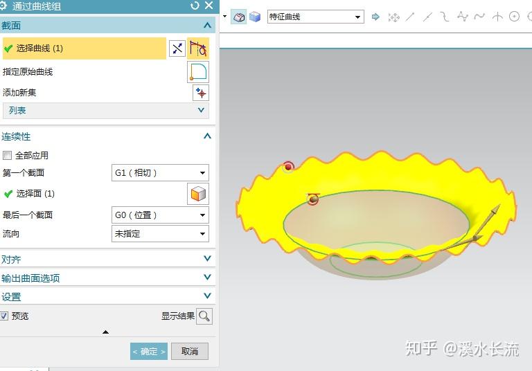Click the small dropdown arrow left of toolbar
Image resolution: width=532 pixels, height=371 pixels.
click(x=224, y=17)
